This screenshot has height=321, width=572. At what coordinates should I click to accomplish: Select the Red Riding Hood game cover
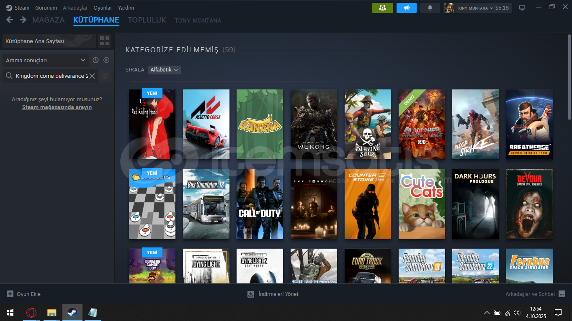click(152, 124)
